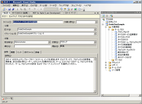The height and width of the screenshot is (104, 142).
Task: Close the active タスク 1 document tab
Action: [x=98, y=13]
